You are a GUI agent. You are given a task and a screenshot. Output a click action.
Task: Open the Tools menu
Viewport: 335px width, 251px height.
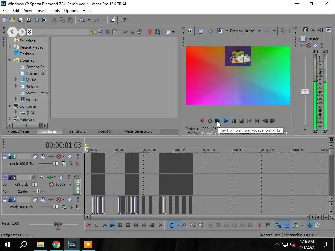click(55, 11)
